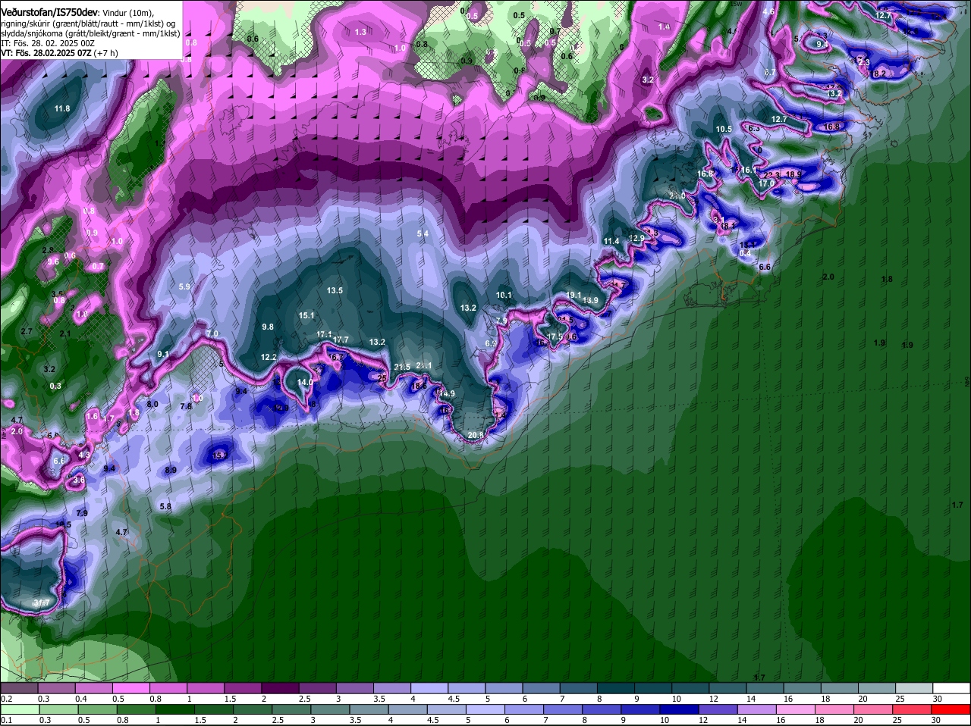Click the map value 5.4

click(x=423, y=233)
